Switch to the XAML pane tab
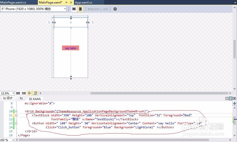This screenshot has width=237, height=142. click(35, 99)
